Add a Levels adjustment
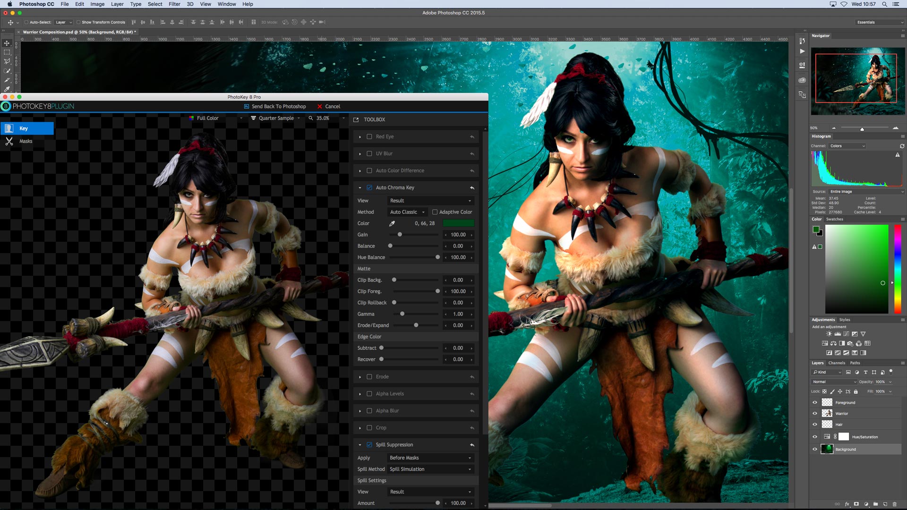907x510 pixels. pos(838,334)
